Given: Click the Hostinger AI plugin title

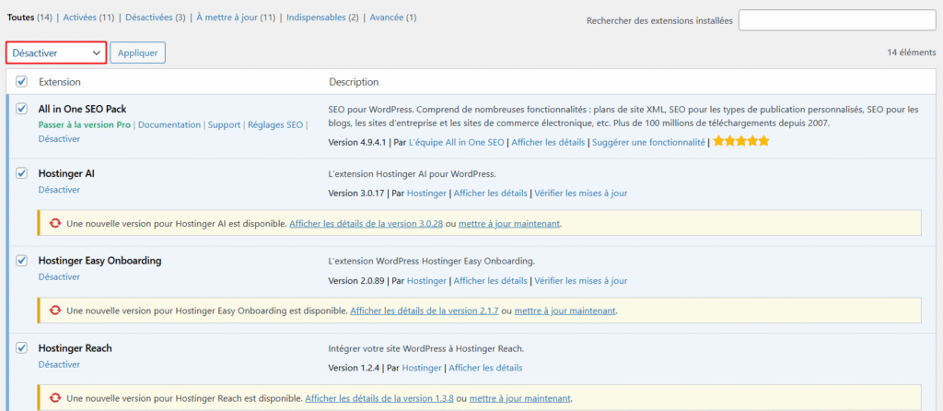Looking at the screenshot, I should click(66, 173).
